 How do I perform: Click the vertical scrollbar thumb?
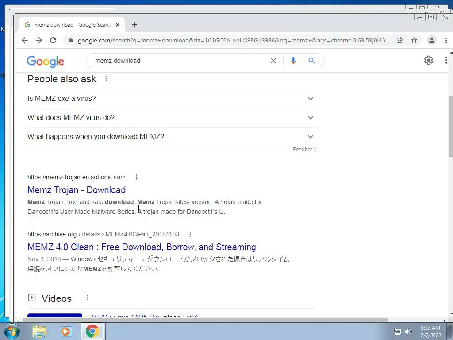(451, 126)
